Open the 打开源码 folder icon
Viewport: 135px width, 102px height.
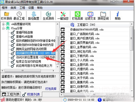pyautogui.click(x=6, y=14)
